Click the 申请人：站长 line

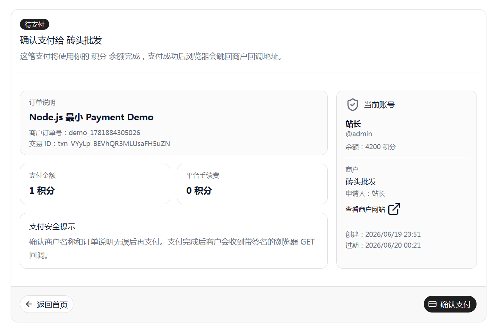(x=365, y=193)
